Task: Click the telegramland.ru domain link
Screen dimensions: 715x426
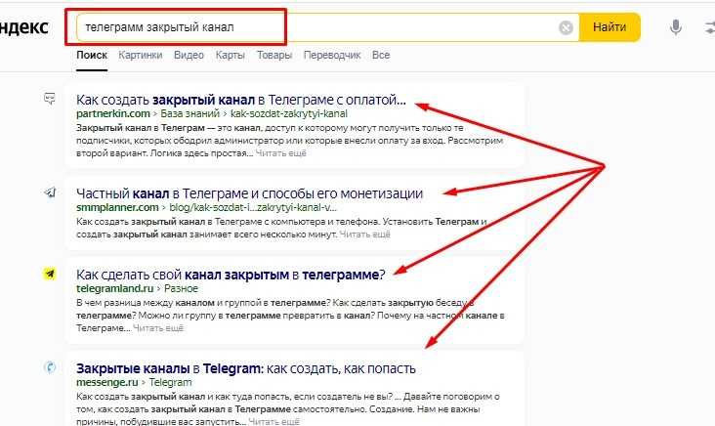Action: (115, 288)
